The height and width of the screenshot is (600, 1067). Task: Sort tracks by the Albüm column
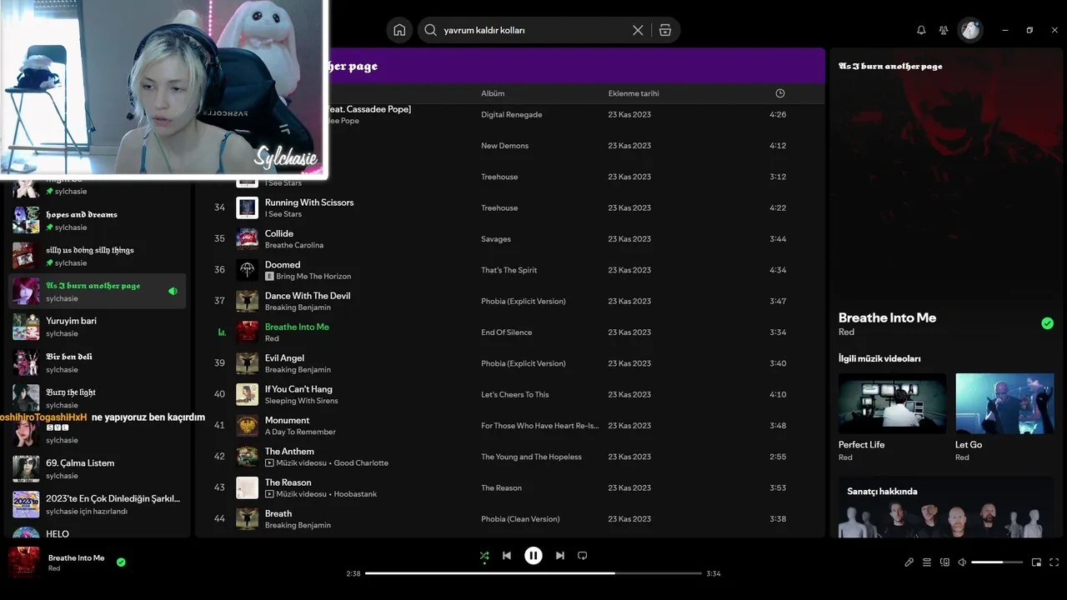493,93
